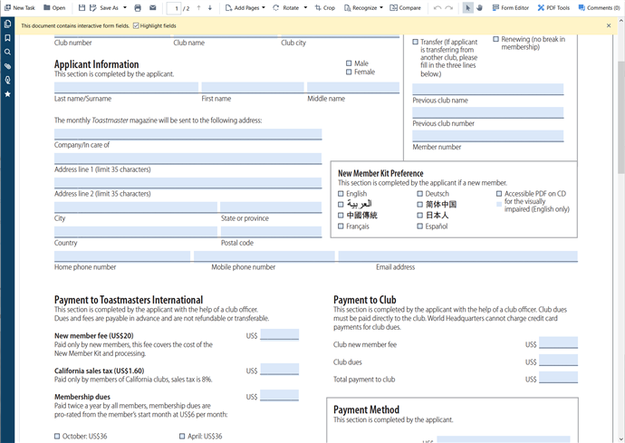This screenshot has height=443, width=625.
Task: Open the Digital Signatures panel in sidebar
Action: 7,80
